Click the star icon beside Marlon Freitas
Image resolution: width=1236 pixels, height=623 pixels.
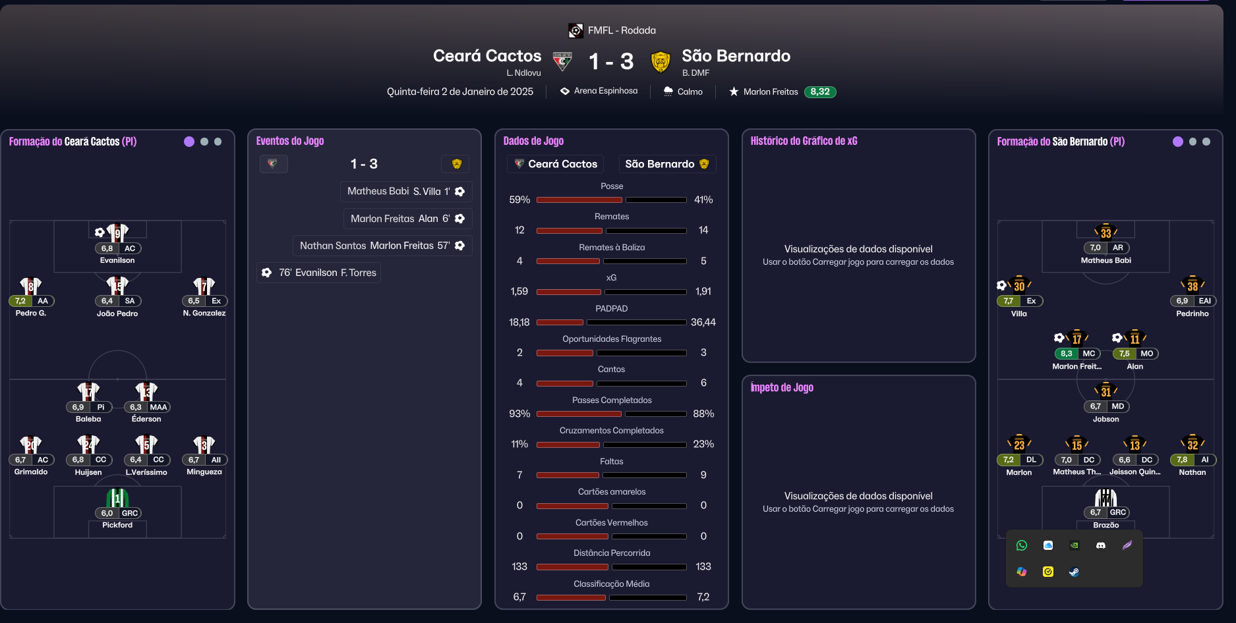click(x=734, y=92)
